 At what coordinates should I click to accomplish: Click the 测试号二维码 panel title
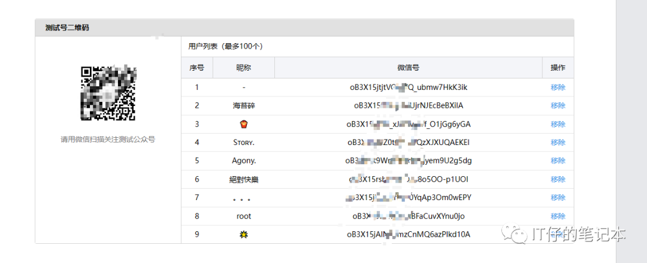(67, 28)
